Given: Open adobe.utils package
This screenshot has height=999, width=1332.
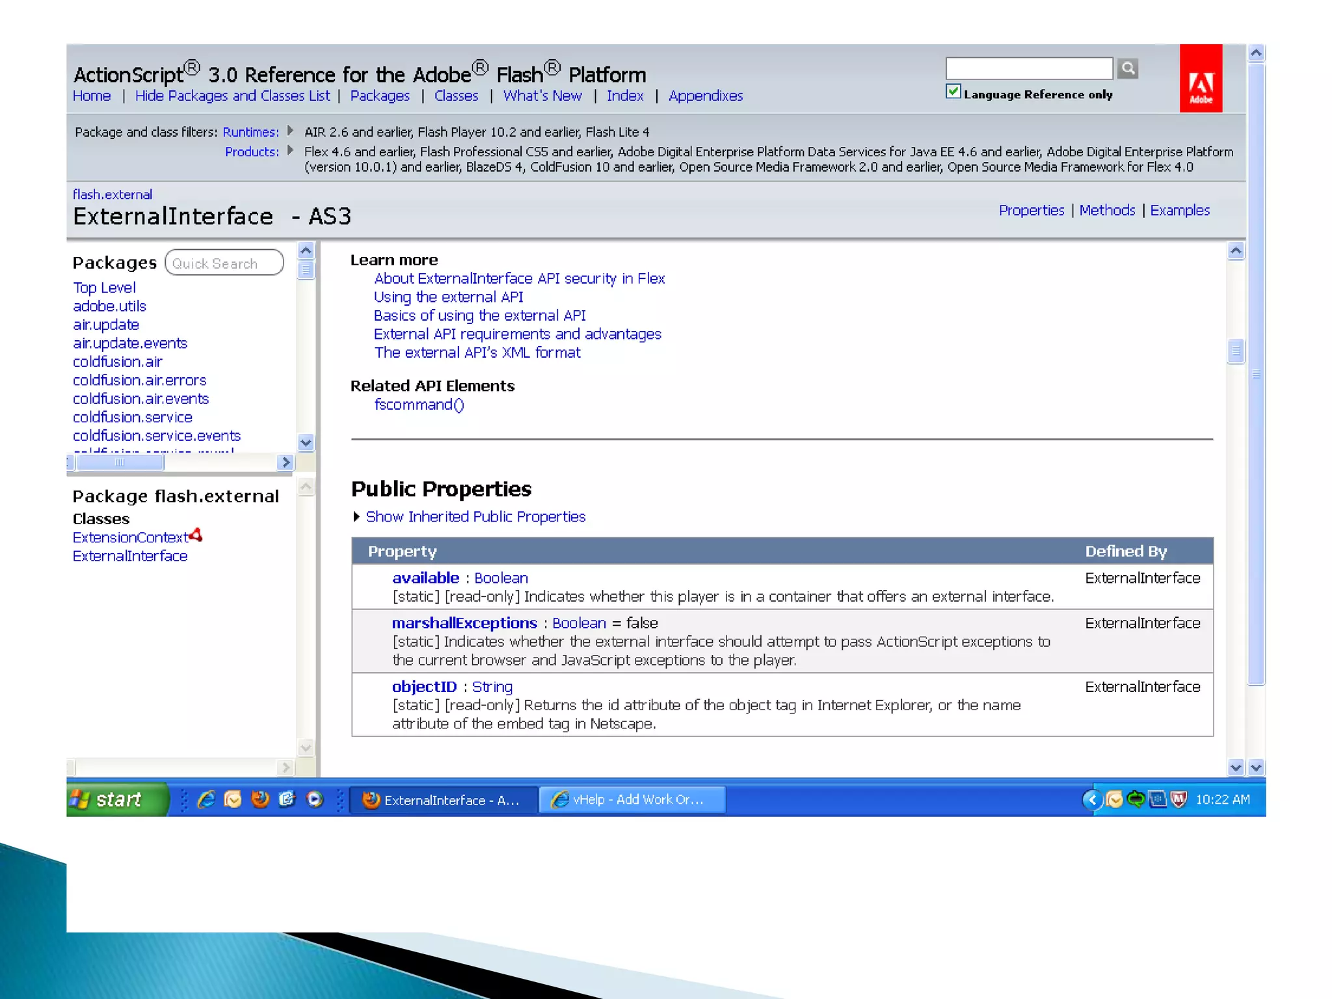Looking at the screenshot, I should 109,306.
